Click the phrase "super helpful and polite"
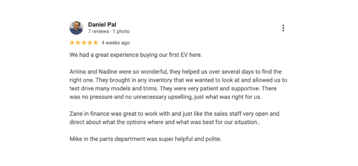 click(192, 139)
